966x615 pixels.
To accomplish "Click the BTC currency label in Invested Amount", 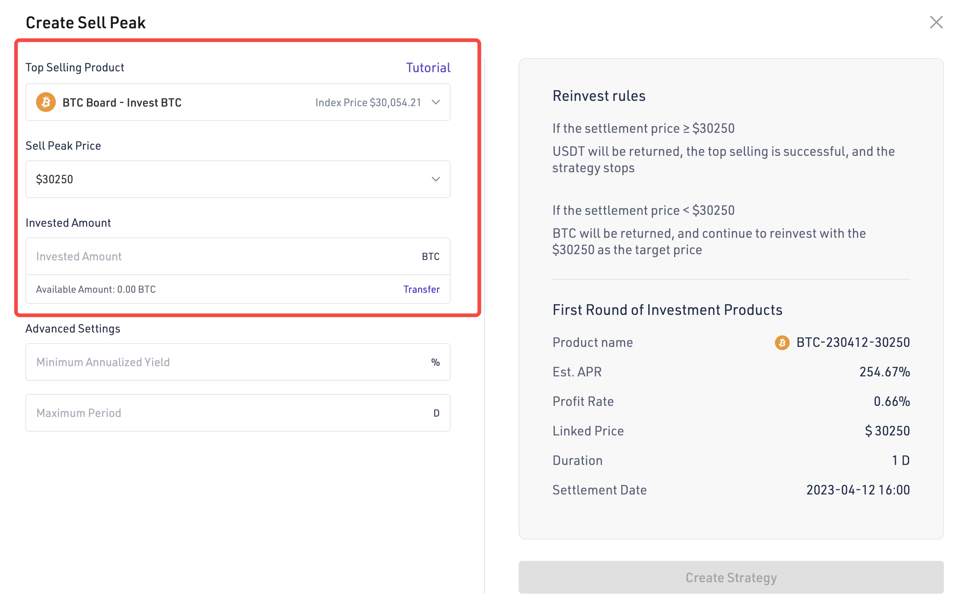I will tap(430, 256).
